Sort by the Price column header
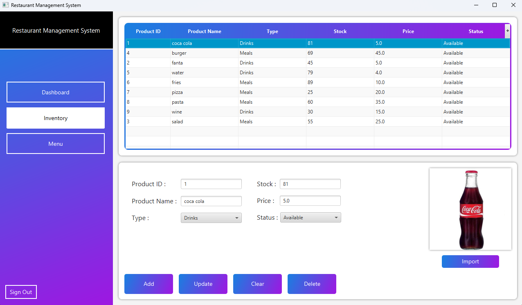This screenshot has height=305, width=522. (408, 31)
